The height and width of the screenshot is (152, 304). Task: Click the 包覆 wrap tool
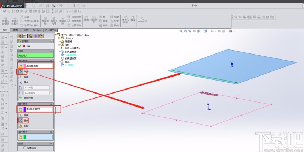(x=114, y=17)
